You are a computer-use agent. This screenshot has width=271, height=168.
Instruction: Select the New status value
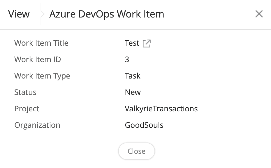coord(133,92)
